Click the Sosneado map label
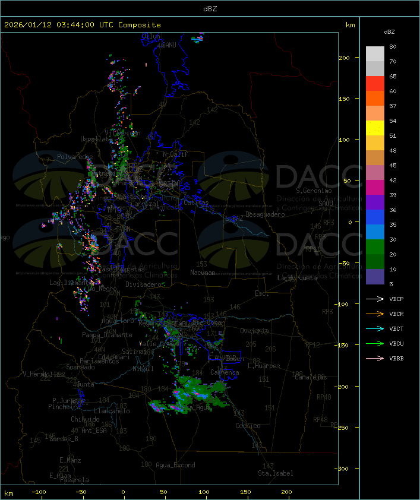The height and width of the screenshot is (500, 420). (x=80, y=367)
